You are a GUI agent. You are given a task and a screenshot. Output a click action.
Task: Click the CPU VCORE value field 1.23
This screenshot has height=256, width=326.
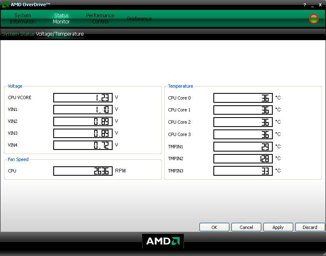[x=83, y=98]
